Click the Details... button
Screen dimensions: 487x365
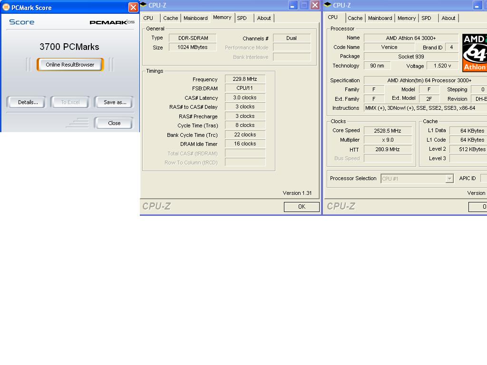pyautogui.click(x=28, y=102)
